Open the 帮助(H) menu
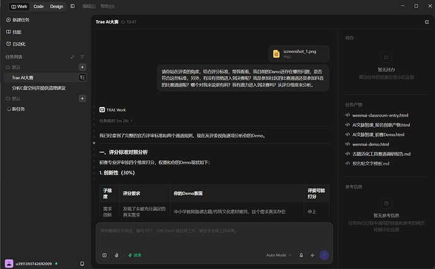The height and width of the screenshot is (269, 435). [x=107, y=6]
